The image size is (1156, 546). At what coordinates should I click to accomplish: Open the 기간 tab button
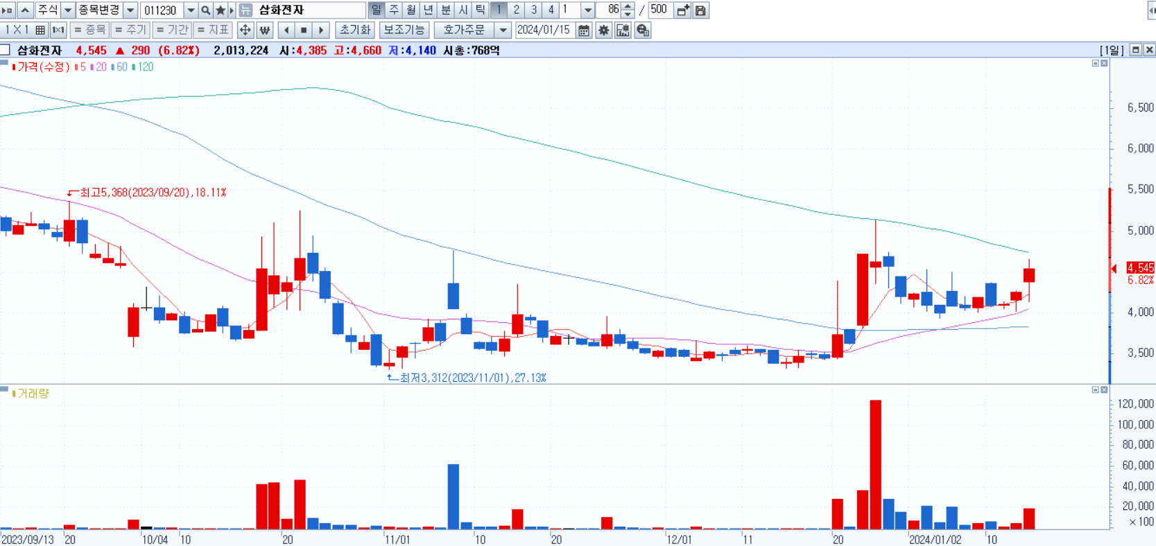tap(171, 30)
